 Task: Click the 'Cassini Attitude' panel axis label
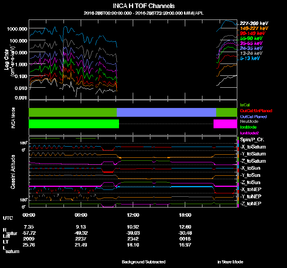[13, 172]
